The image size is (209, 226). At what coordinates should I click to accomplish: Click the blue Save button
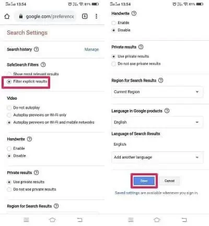(144, 181)
